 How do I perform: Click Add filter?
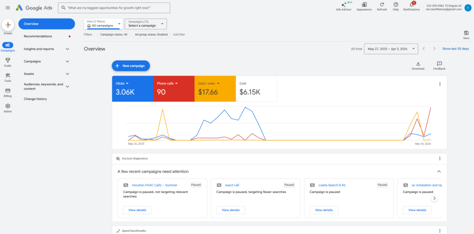[x=179, y=34]
